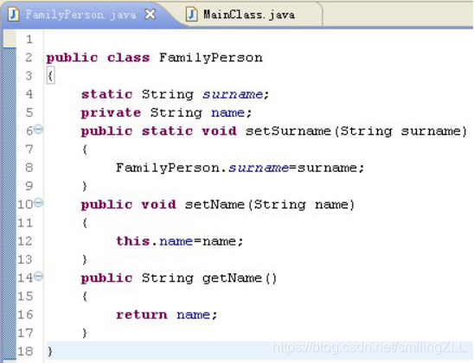Close the FamilyPerson.java editor tab
The width and height of the screenshot is (474, 363).
coord(151,14)
